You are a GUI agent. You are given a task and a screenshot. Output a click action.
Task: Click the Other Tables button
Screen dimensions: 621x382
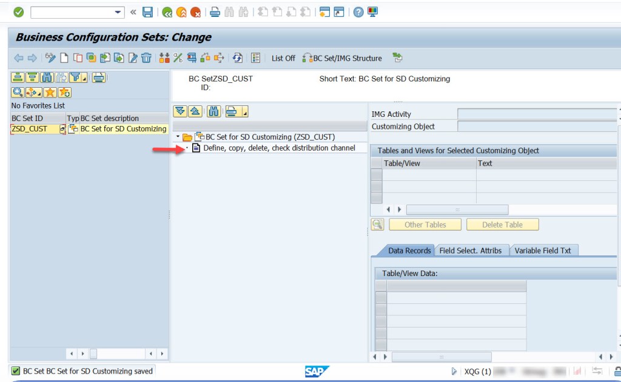pyautogui.click(x=425, y=224)
